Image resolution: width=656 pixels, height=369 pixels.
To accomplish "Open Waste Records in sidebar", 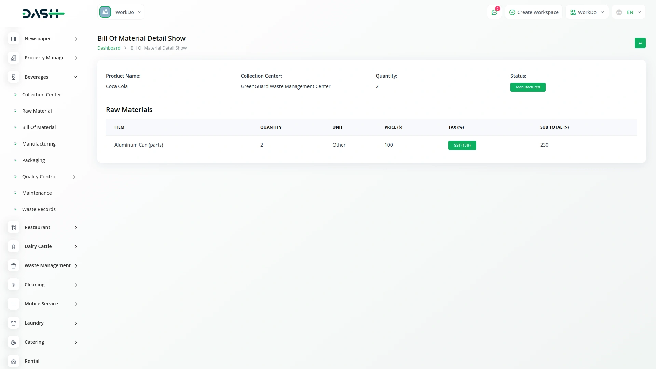I will coord(39,209).
